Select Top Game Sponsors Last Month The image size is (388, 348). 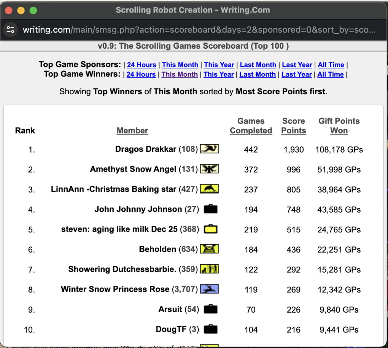(258, 65)
